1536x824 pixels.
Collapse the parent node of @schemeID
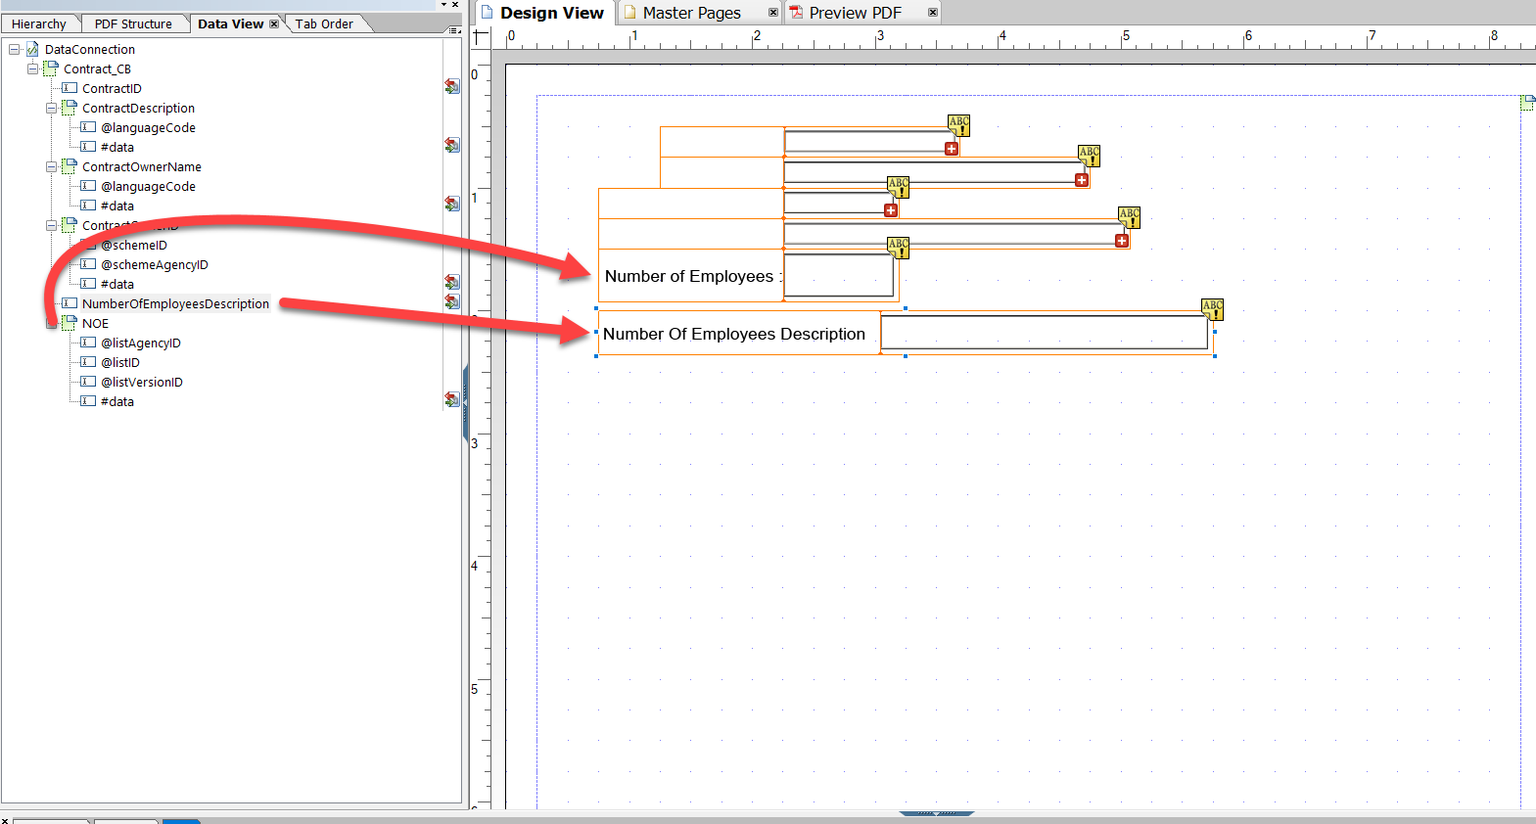point(51,225)
